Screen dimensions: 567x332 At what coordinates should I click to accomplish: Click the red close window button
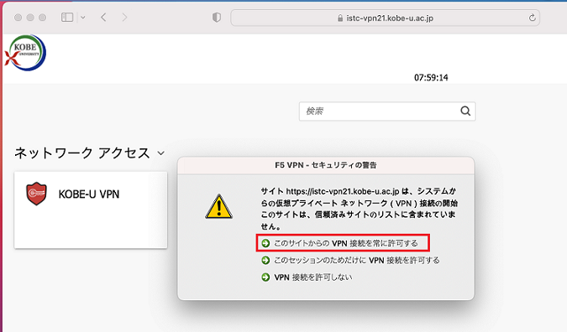coord(18,18)
